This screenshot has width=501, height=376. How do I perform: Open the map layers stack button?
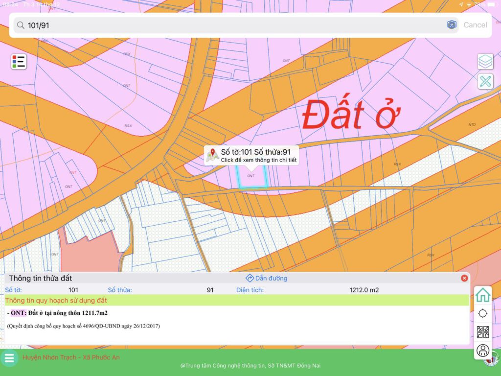(x=485, y=62)
